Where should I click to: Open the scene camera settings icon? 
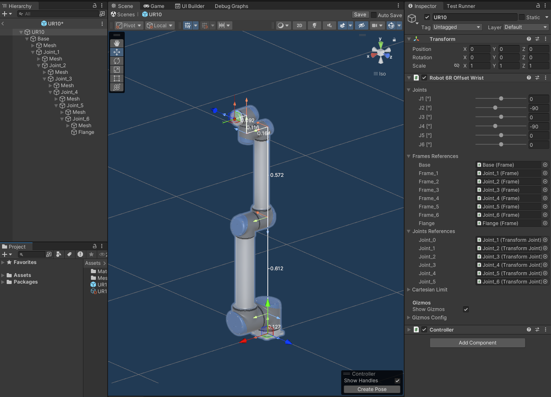[x=375, y=25]
